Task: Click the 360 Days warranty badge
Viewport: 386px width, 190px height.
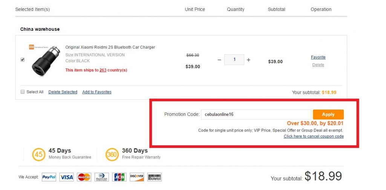Action: pyautogui.click(x=112, y=154)
